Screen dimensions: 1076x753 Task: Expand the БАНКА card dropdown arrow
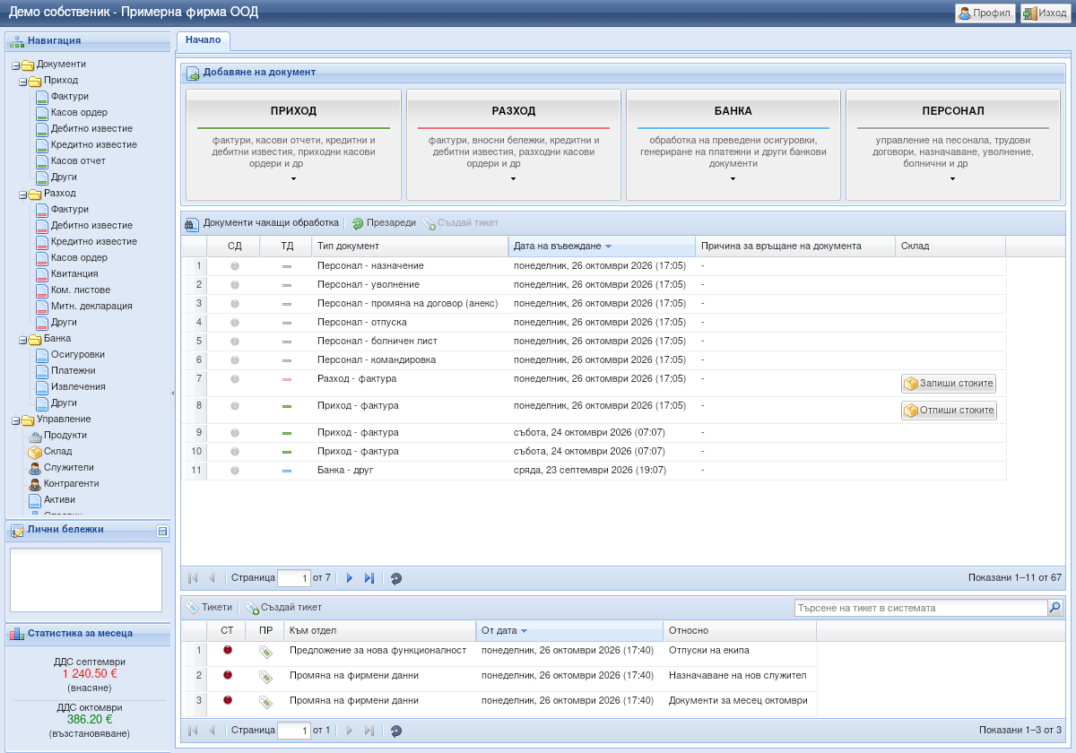pos(733,178)
